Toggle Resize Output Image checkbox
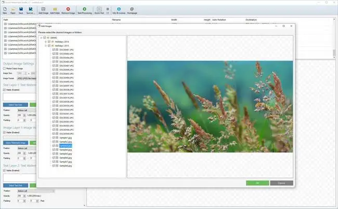The height and width of the screenshot is (209, 338). tap(4, 68)
